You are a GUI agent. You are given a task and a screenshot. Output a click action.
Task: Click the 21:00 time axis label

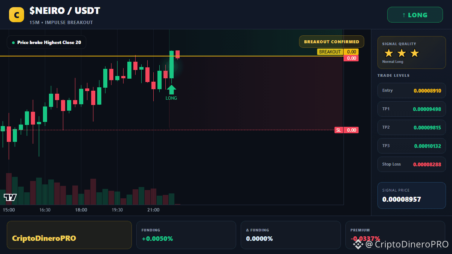(x=153, y=210)
